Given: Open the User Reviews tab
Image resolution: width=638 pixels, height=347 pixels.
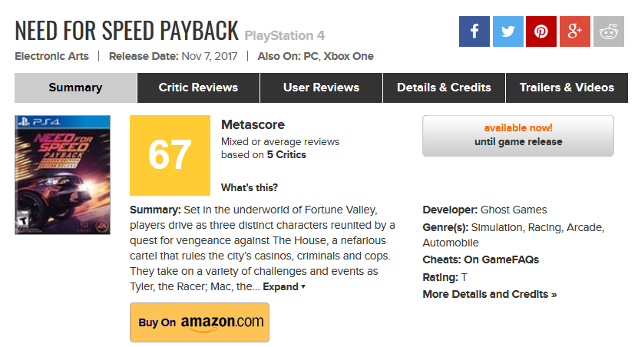Looking at the screenshot, I should (321, 88).
